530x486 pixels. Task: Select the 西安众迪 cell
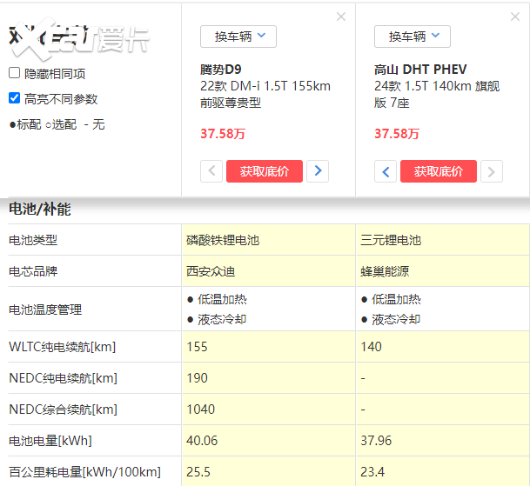point(211,271)
